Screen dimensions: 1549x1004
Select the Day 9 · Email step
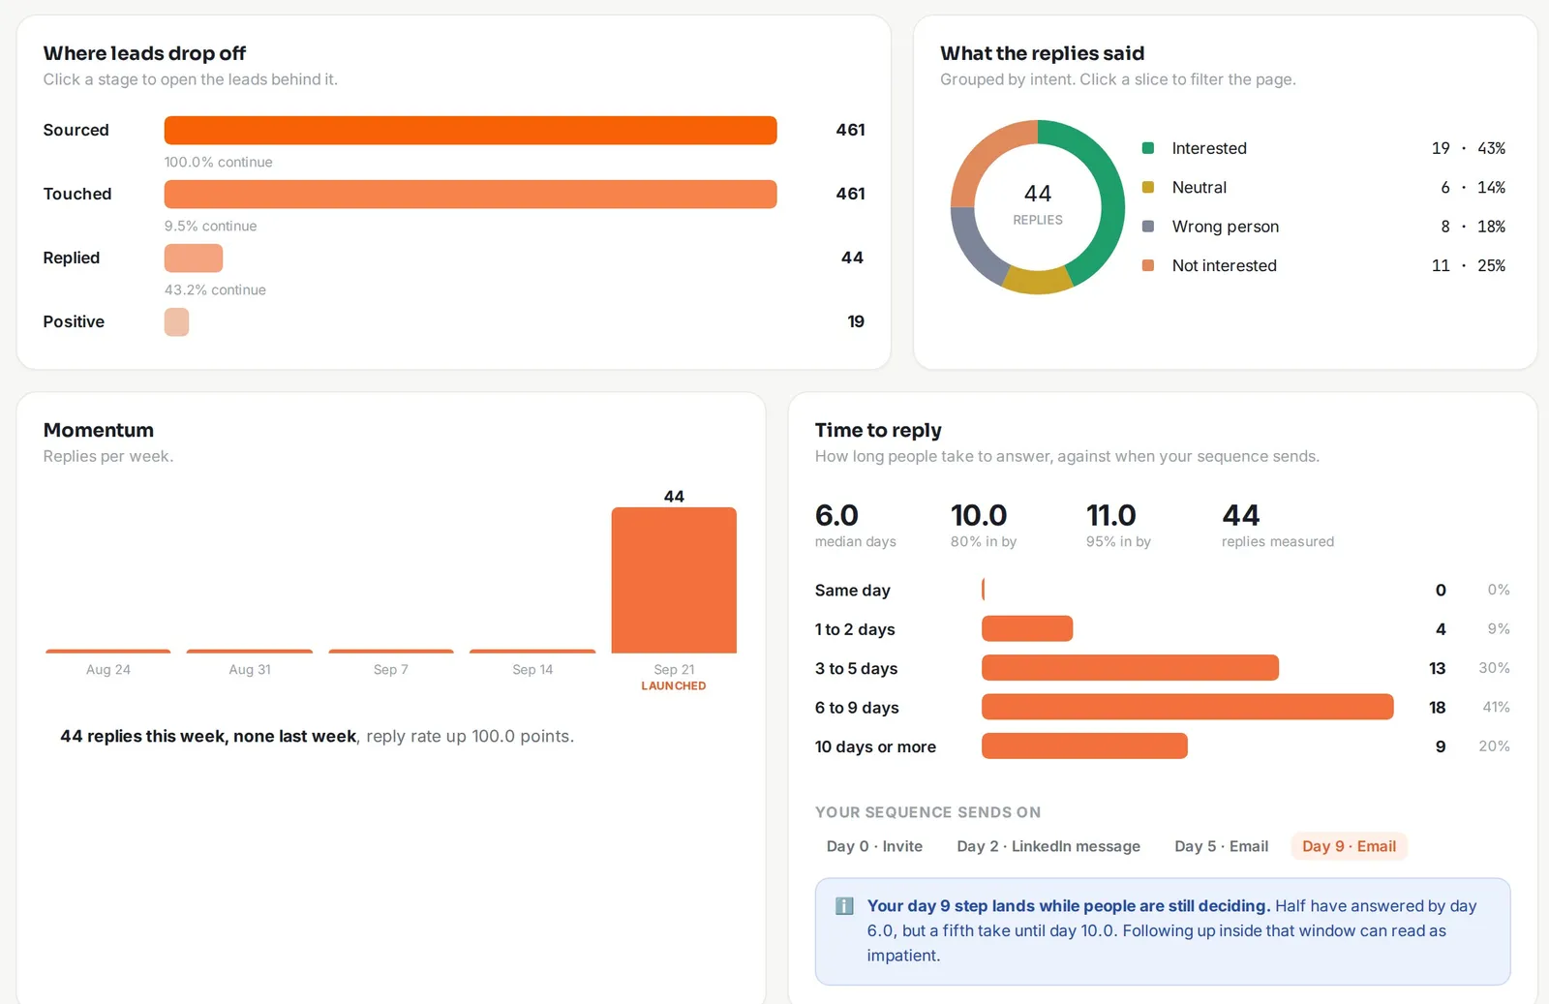point(1349,846)
